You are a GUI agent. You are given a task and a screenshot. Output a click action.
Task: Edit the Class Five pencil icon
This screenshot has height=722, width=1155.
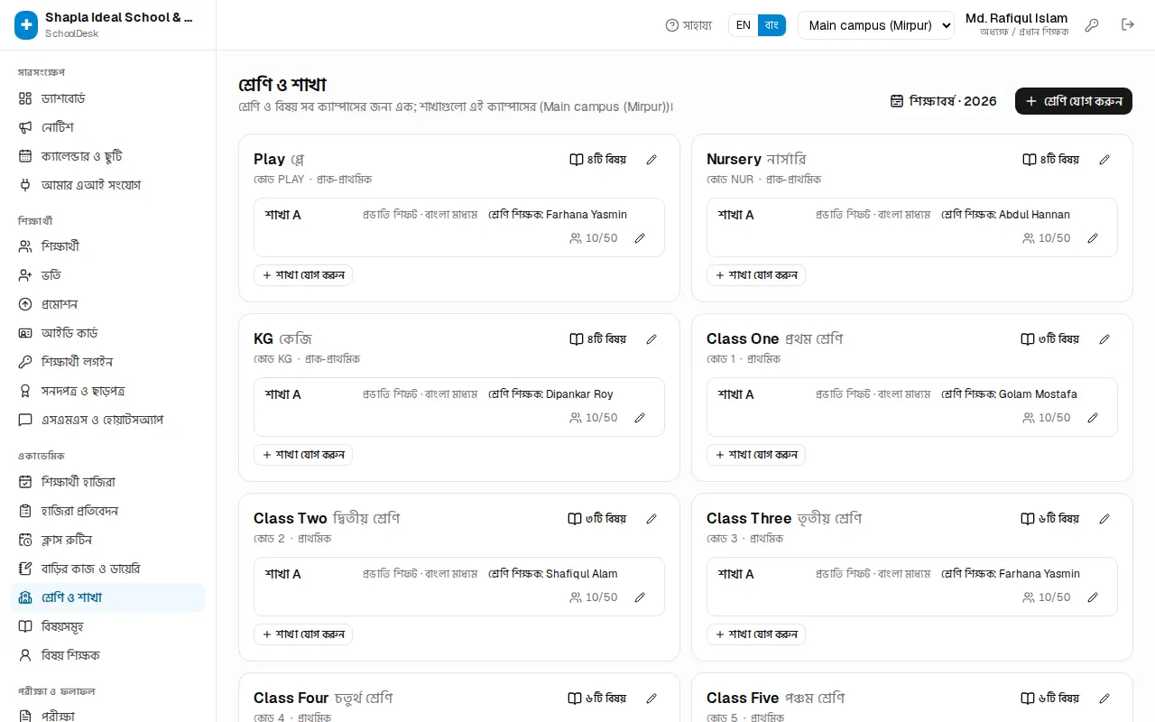click(1104, 699)
